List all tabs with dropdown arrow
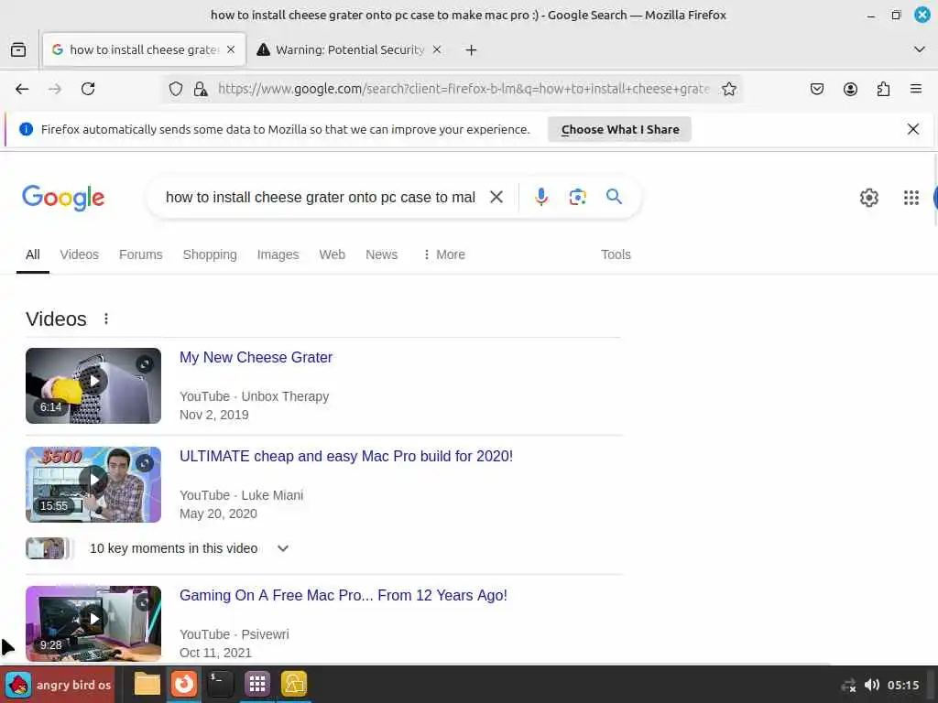This screenshot has height=703, width=938. 919,49
